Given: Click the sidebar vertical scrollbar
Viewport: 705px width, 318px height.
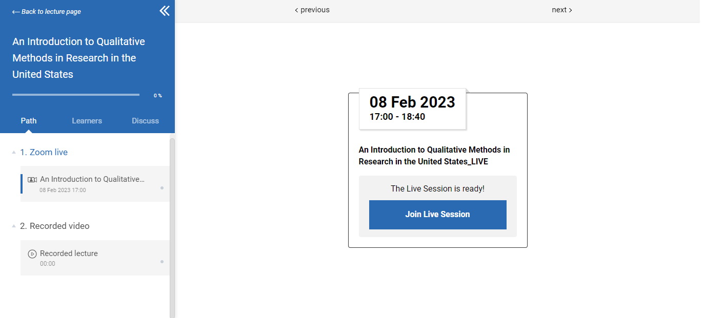Looking at the screenshot, I should [x=172, y=225].
